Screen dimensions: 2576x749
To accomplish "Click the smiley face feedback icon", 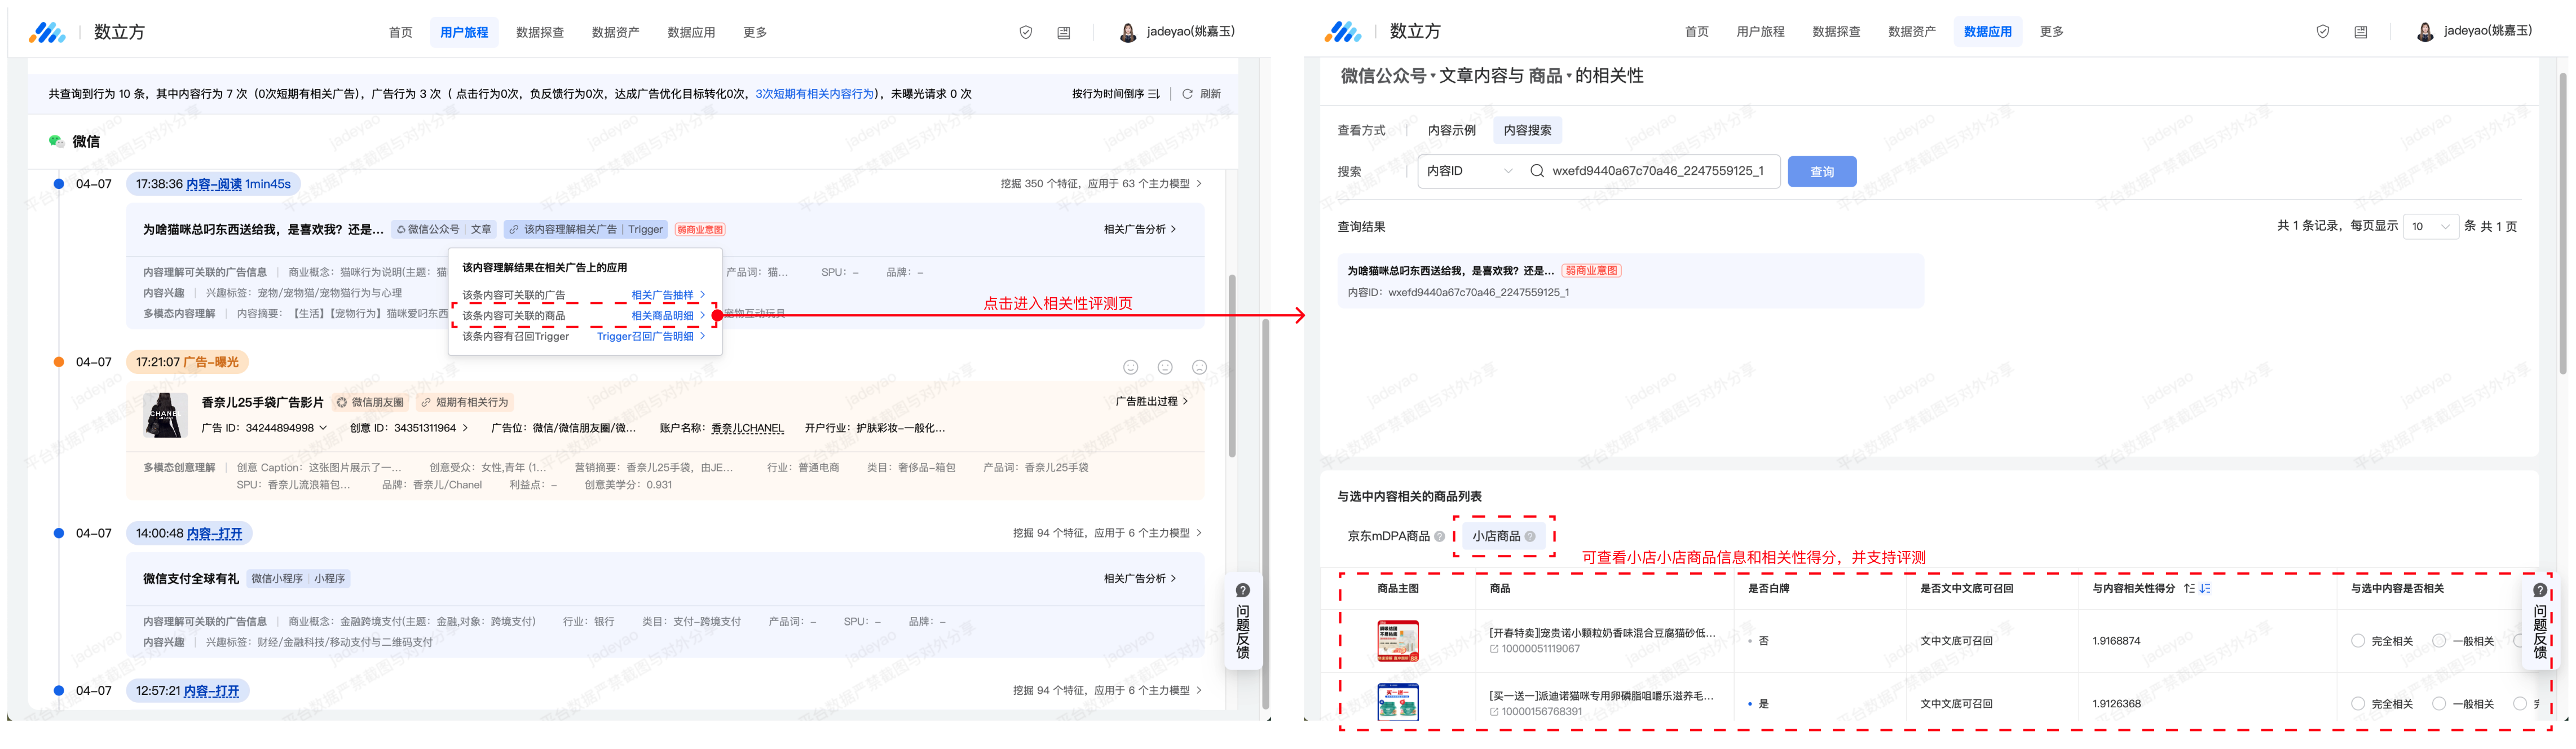I will tap(1130, 367).
